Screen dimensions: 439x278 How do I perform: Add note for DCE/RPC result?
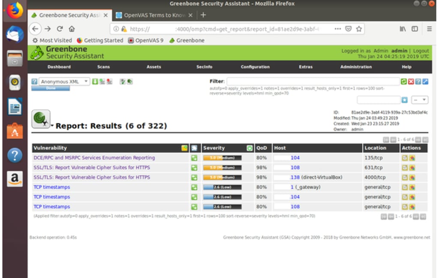(x=405, y=158)
